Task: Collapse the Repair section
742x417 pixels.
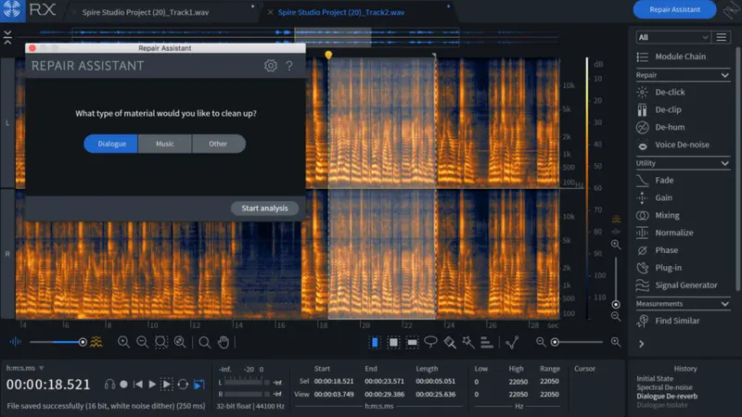Action: [724, 75]
